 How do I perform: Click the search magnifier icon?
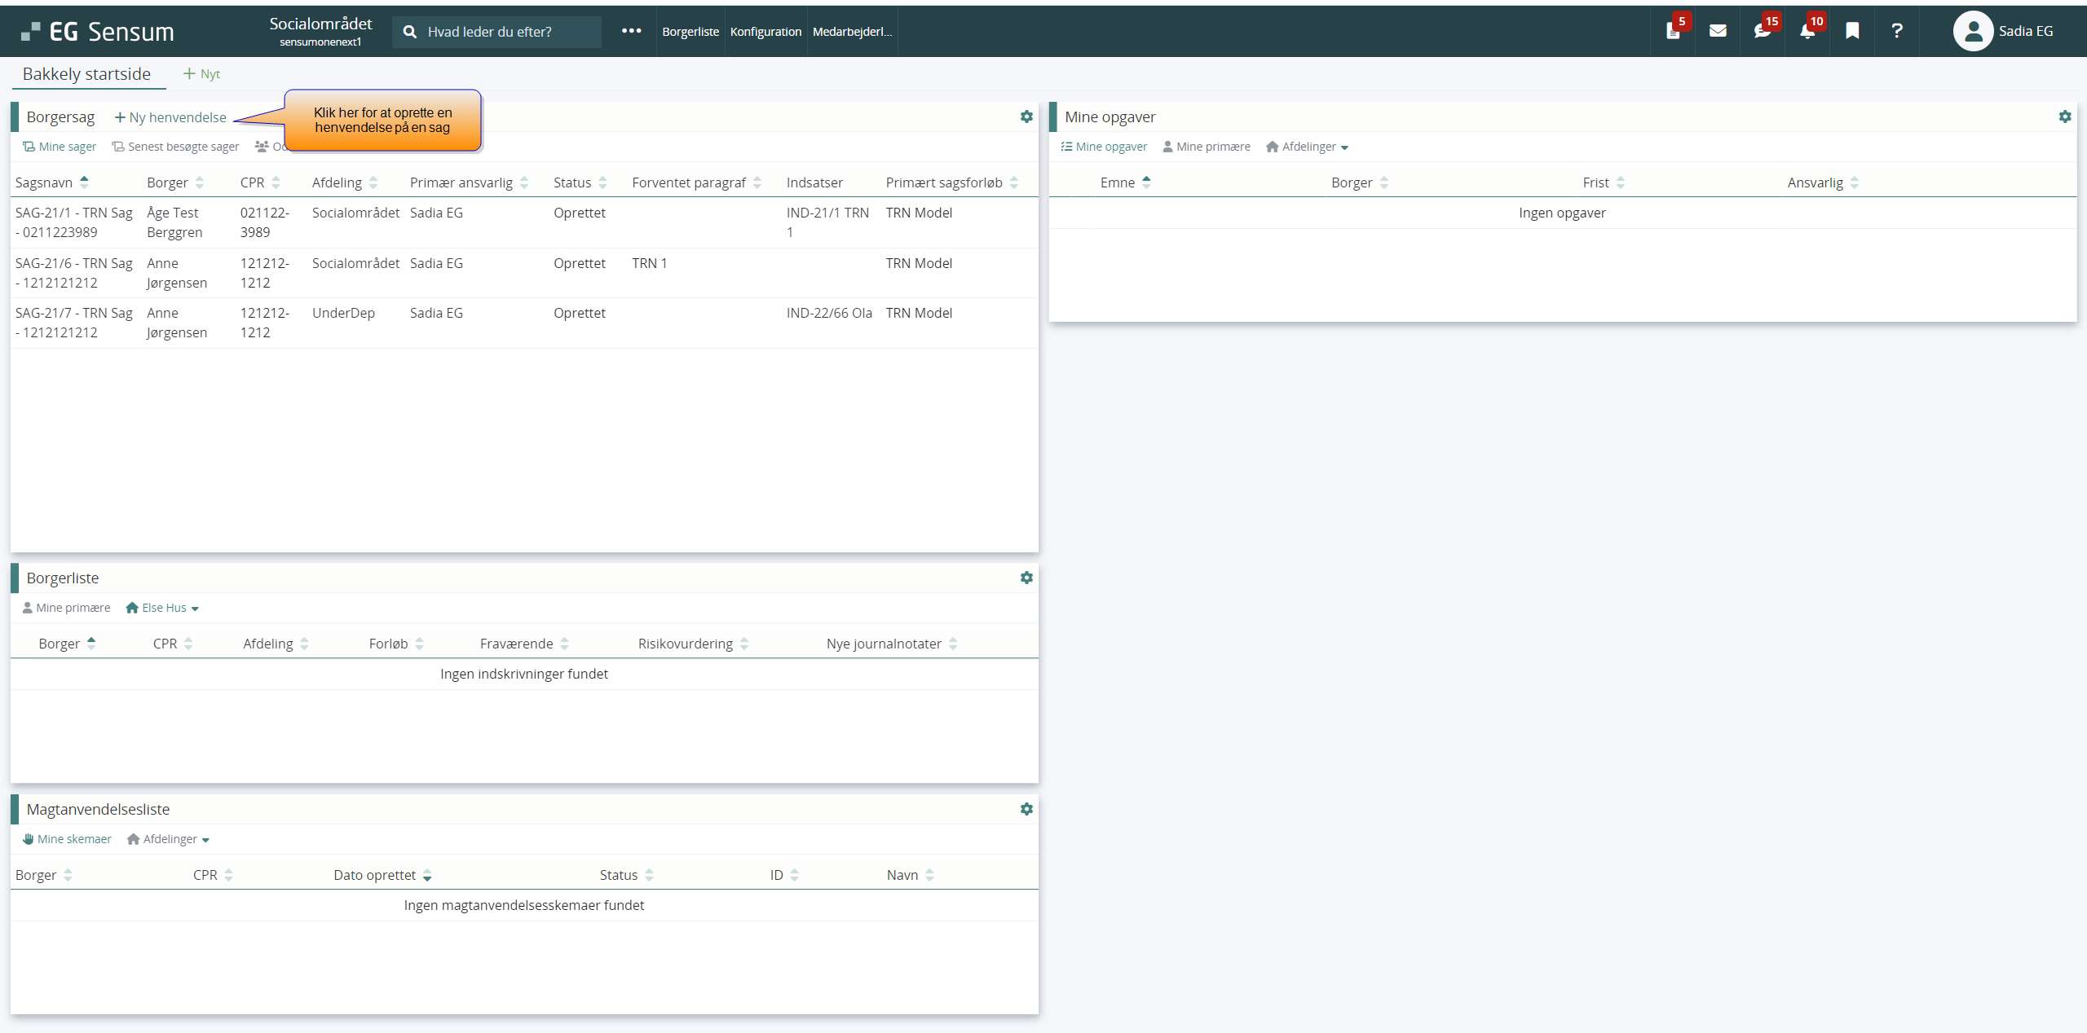click(410, 32)
